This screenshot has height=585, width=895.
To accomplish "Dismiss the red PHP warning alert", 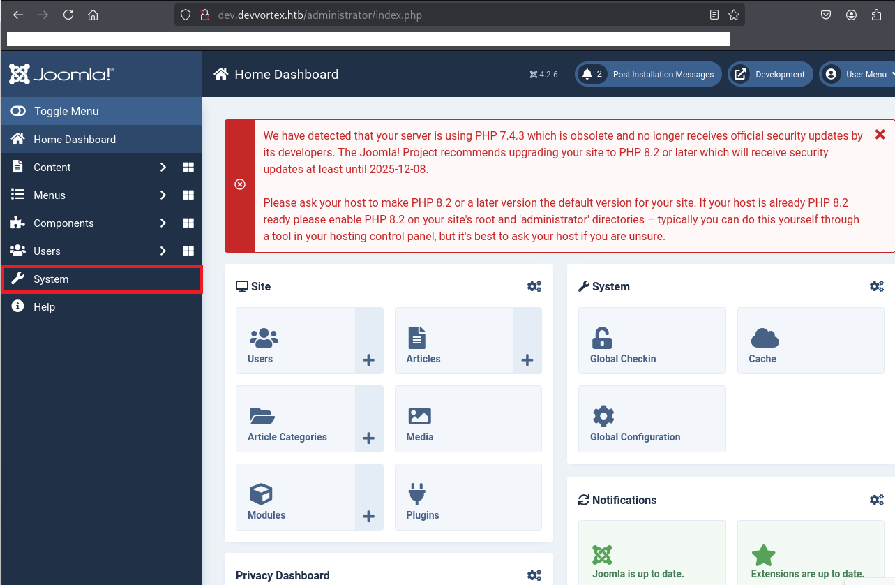I will pos(880,134).
